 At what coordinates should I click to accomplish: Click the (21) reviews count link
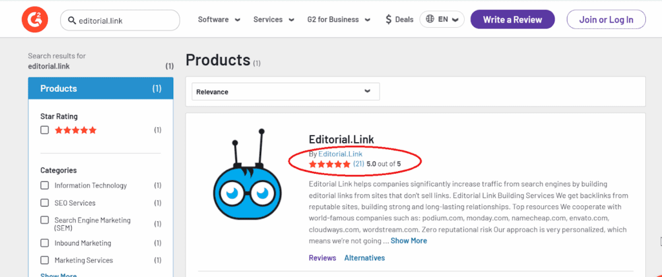coord(358,164)
